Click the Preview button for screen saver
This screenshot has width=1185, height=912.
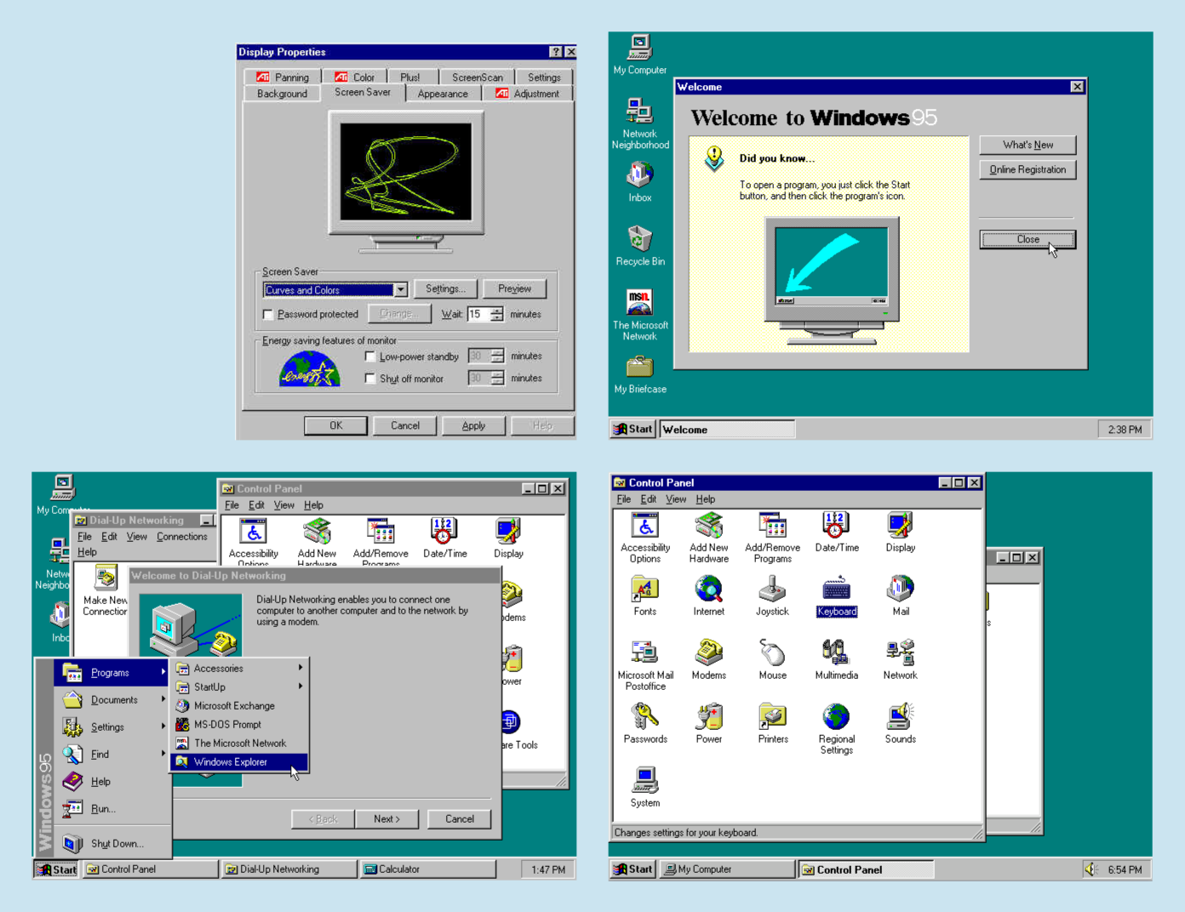pos(514,289)
